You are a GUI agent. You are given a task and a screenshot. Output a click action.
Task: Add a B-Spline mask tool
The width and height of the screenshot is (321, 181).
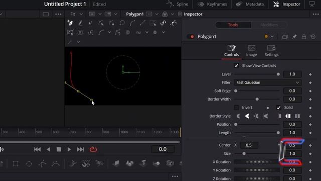(x=56, y=163)
